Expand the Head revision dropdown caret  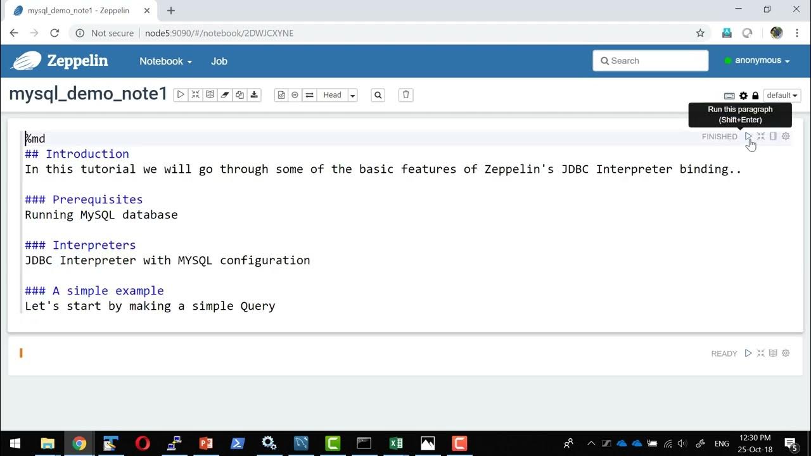coord(353,95)
